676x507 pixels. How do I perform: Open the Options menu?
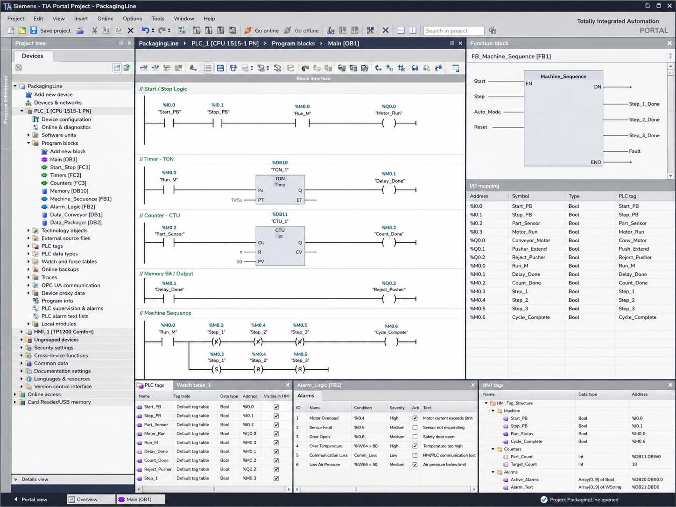(x=132, y=19)
